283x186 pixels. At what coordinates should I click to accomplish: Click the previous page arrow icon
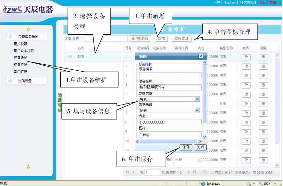click(133, 172)
